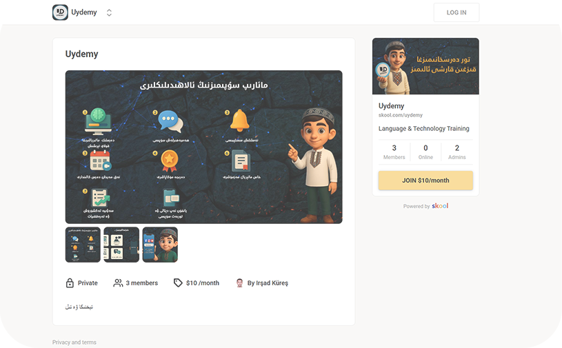Click the Uydemy logo icon in header

click(60, 12)
